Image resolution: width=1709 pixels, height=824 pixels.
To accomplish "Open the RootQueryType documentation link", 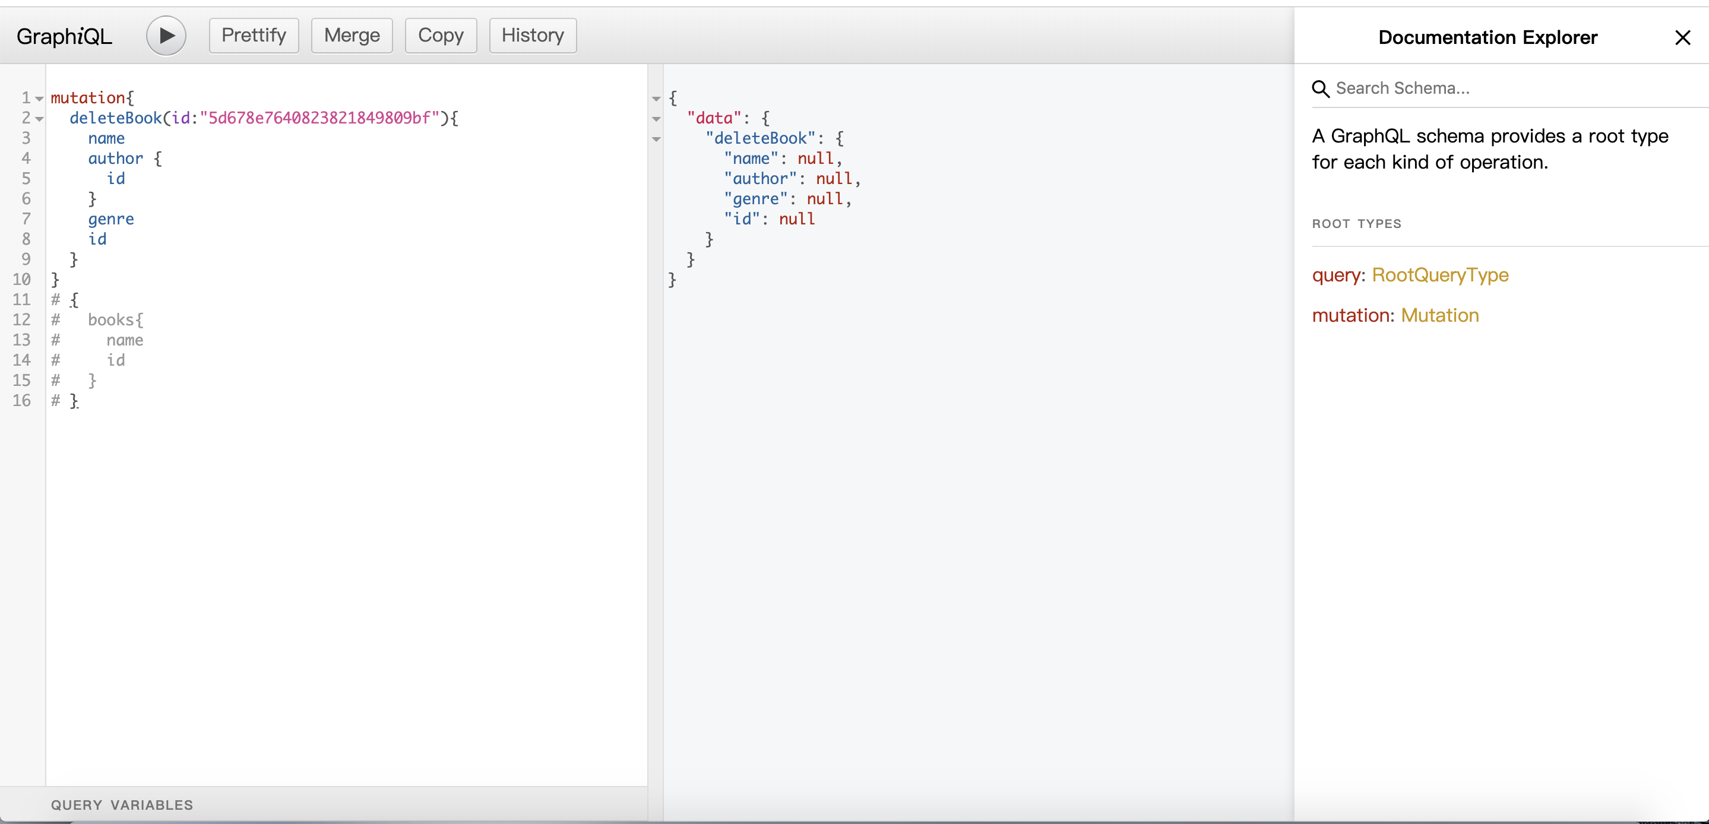I will 1439,275.
